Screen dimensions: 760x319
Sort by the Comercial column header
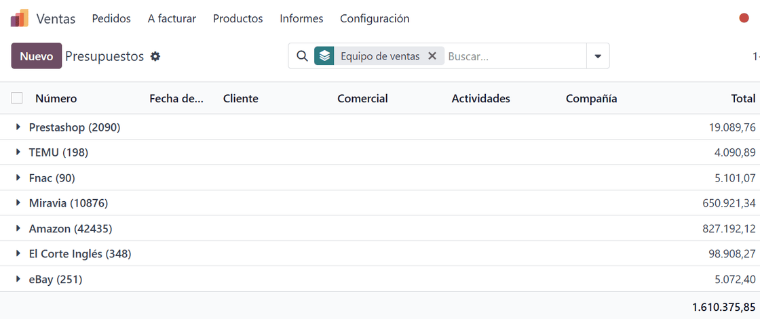tap(362, 98)
